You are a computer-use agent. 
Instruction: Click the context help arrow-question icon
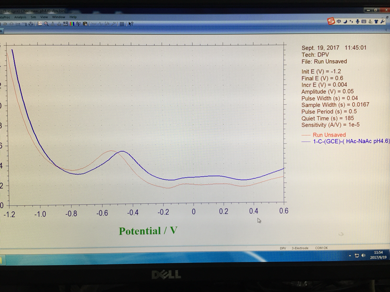131,24
